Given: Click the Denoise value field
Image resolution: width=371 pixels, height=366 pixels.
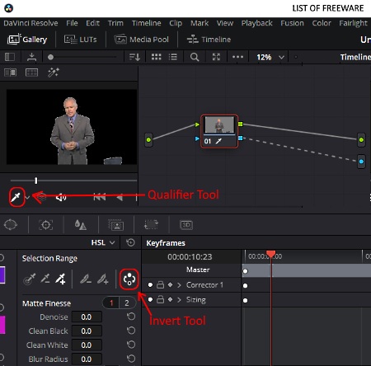Looking at the screenshot, I should coord(87,317).
